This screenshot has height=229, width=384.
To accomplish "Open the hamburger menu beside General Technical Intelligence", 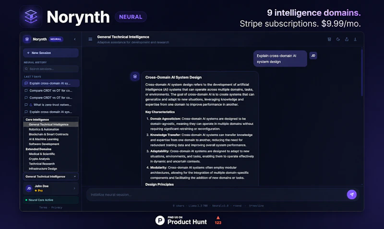I will coord(90,39).
